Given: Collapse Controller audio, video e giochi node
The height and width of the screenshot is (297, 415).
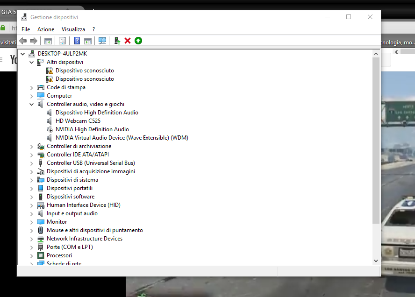Looking at the screenshot, I should tap(31, 105).
